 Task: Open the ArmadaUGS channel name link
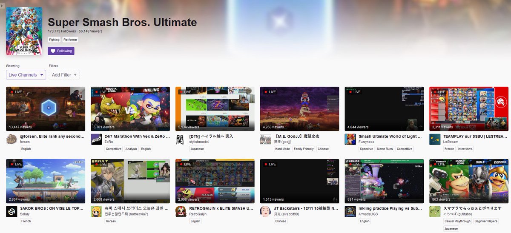click(369, 214)
